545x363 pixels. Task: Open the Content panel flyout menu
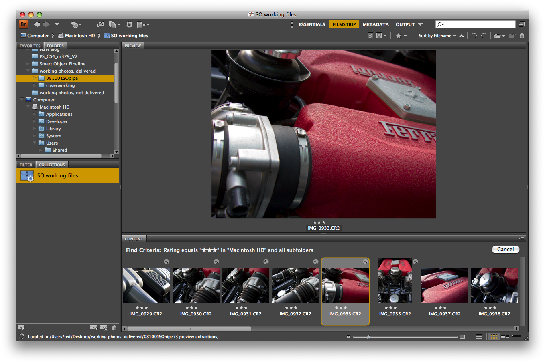(x=521, y=238)
